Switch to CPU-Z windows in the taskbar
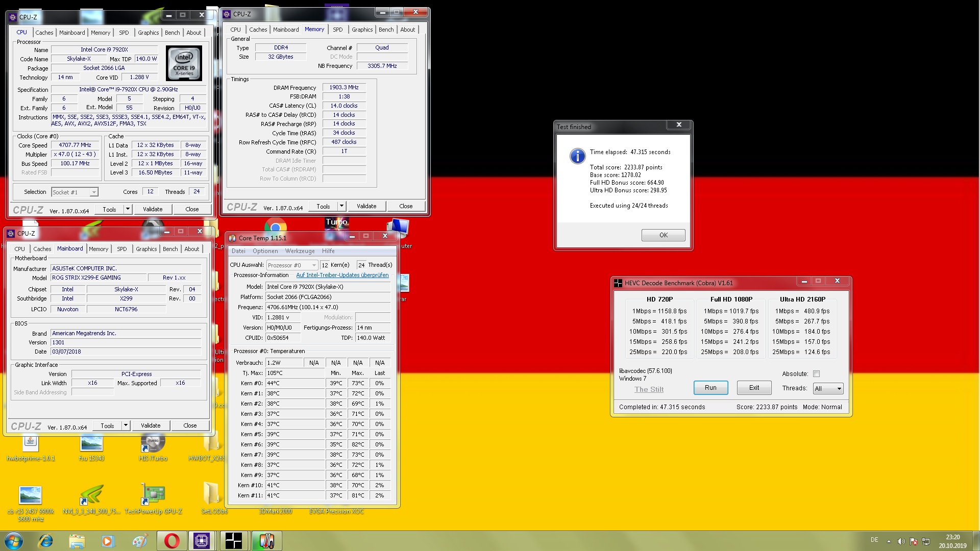The height and width of the screenshot is (551, 980). 202,541
